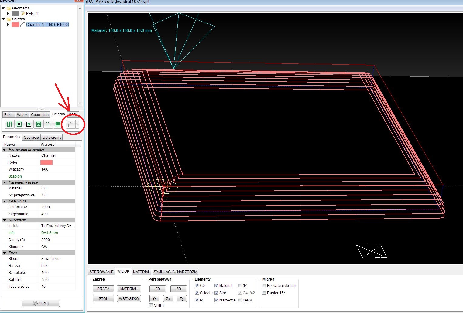Collapse the Posuw (F) section
The height and width of the screenshot is (313, 463).
(x=5, y=201)
